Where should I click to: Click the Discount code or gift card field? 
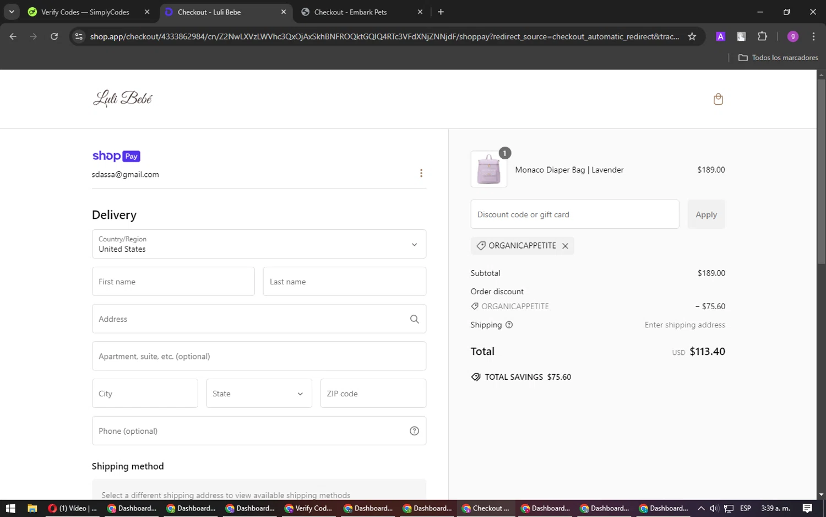point(575,214)
